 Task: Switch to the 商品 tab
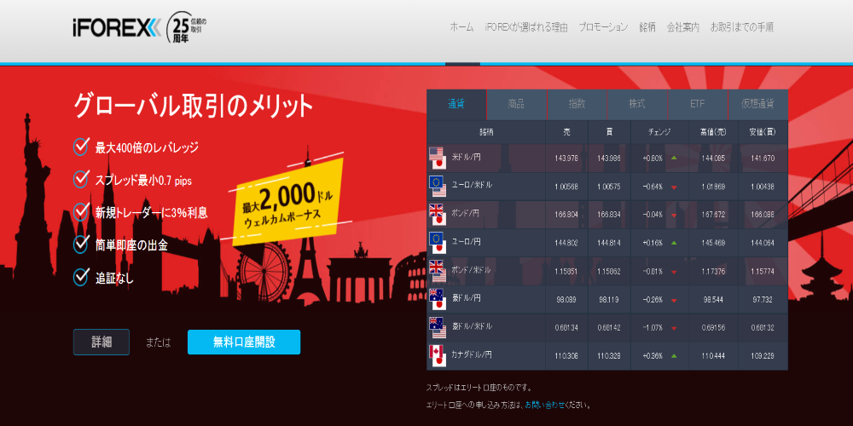[516, 104]
